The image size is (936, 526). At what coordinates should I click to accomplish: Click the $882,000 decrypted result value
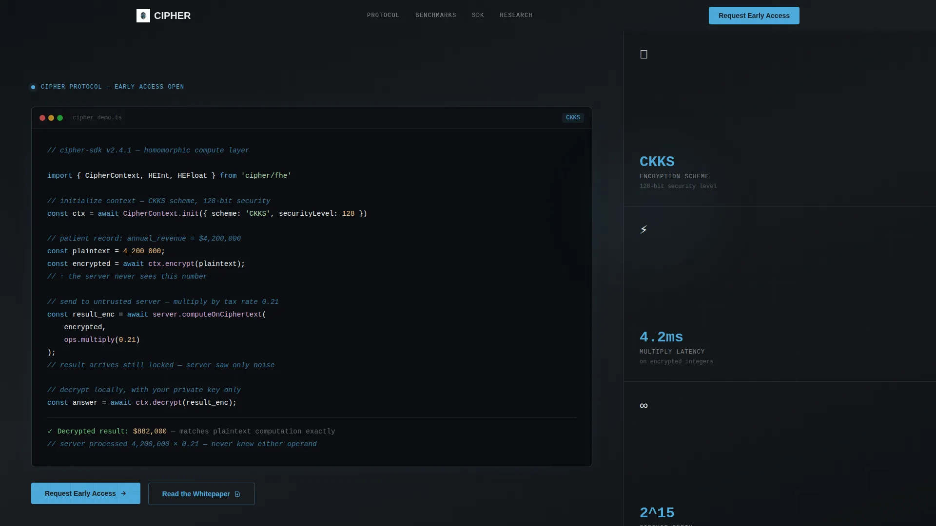pos(150,432)
